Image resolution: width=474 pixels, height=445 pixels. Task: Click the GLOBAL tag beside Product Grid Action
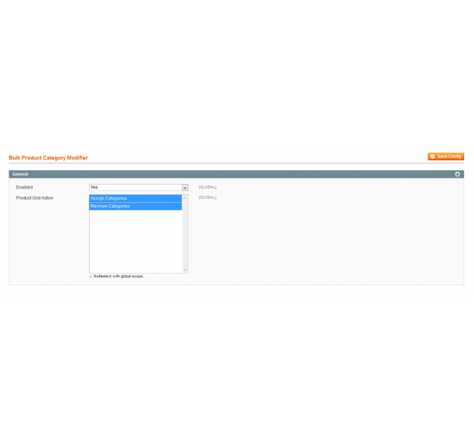(207, 197)
